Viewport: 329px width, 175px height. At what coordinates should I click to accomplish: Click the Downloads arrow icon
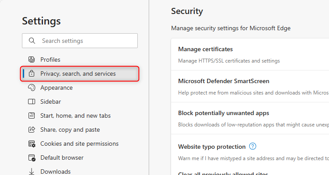coord(31,171)
